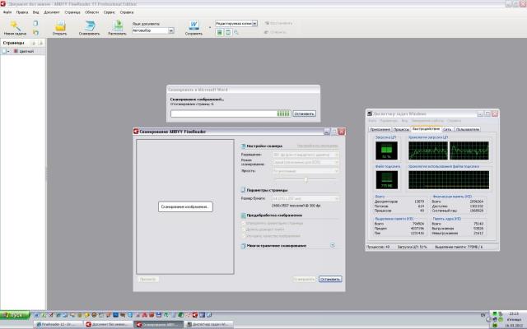Click the green network icon in system tray

tap(494, 313)
